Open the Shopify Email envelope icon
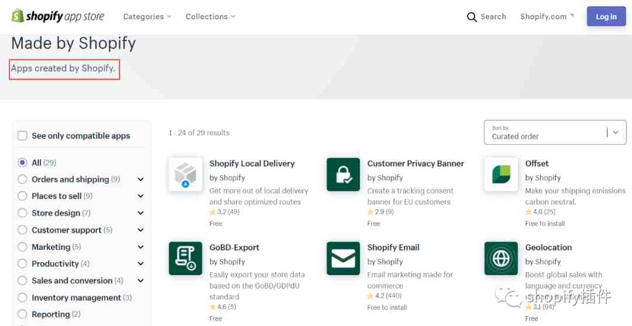The width and height of the screenshot is (632, 326). pyautogui.click(x=343, y=258)
